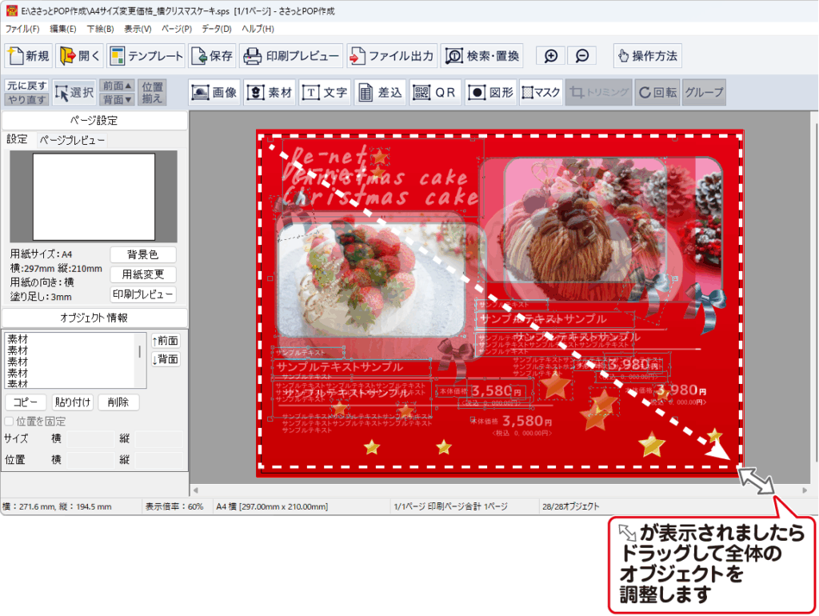Insert a QR code with QR tool
The height and width of the screenshot is (616, 819).
click(x=435, y=92)
